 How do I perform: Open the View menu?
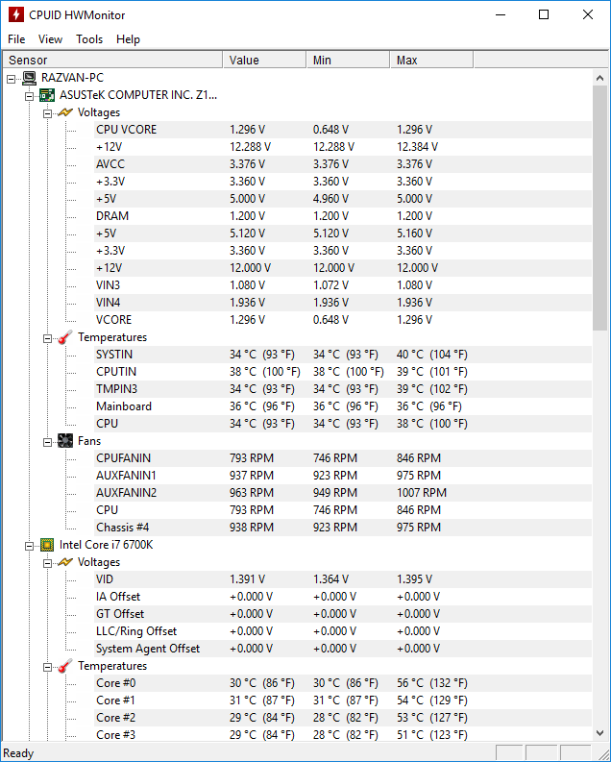(x=51, y=39)
